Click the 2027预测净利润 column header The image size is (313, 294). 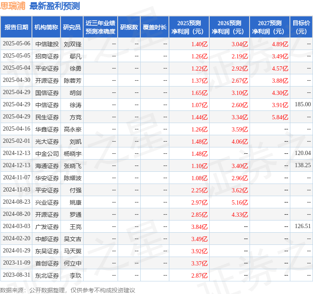(270, 27)
